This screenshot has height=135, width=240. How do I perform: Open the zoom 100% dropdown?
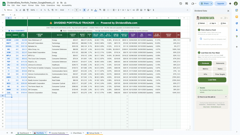(x=34, y=10)
